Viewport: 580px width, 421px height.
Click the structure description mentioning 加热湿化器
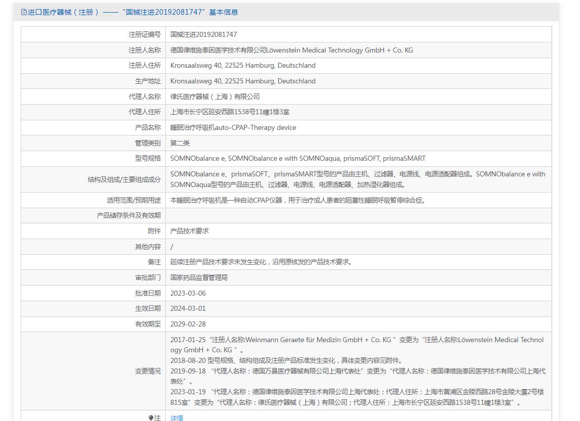[x=358, y=179]
